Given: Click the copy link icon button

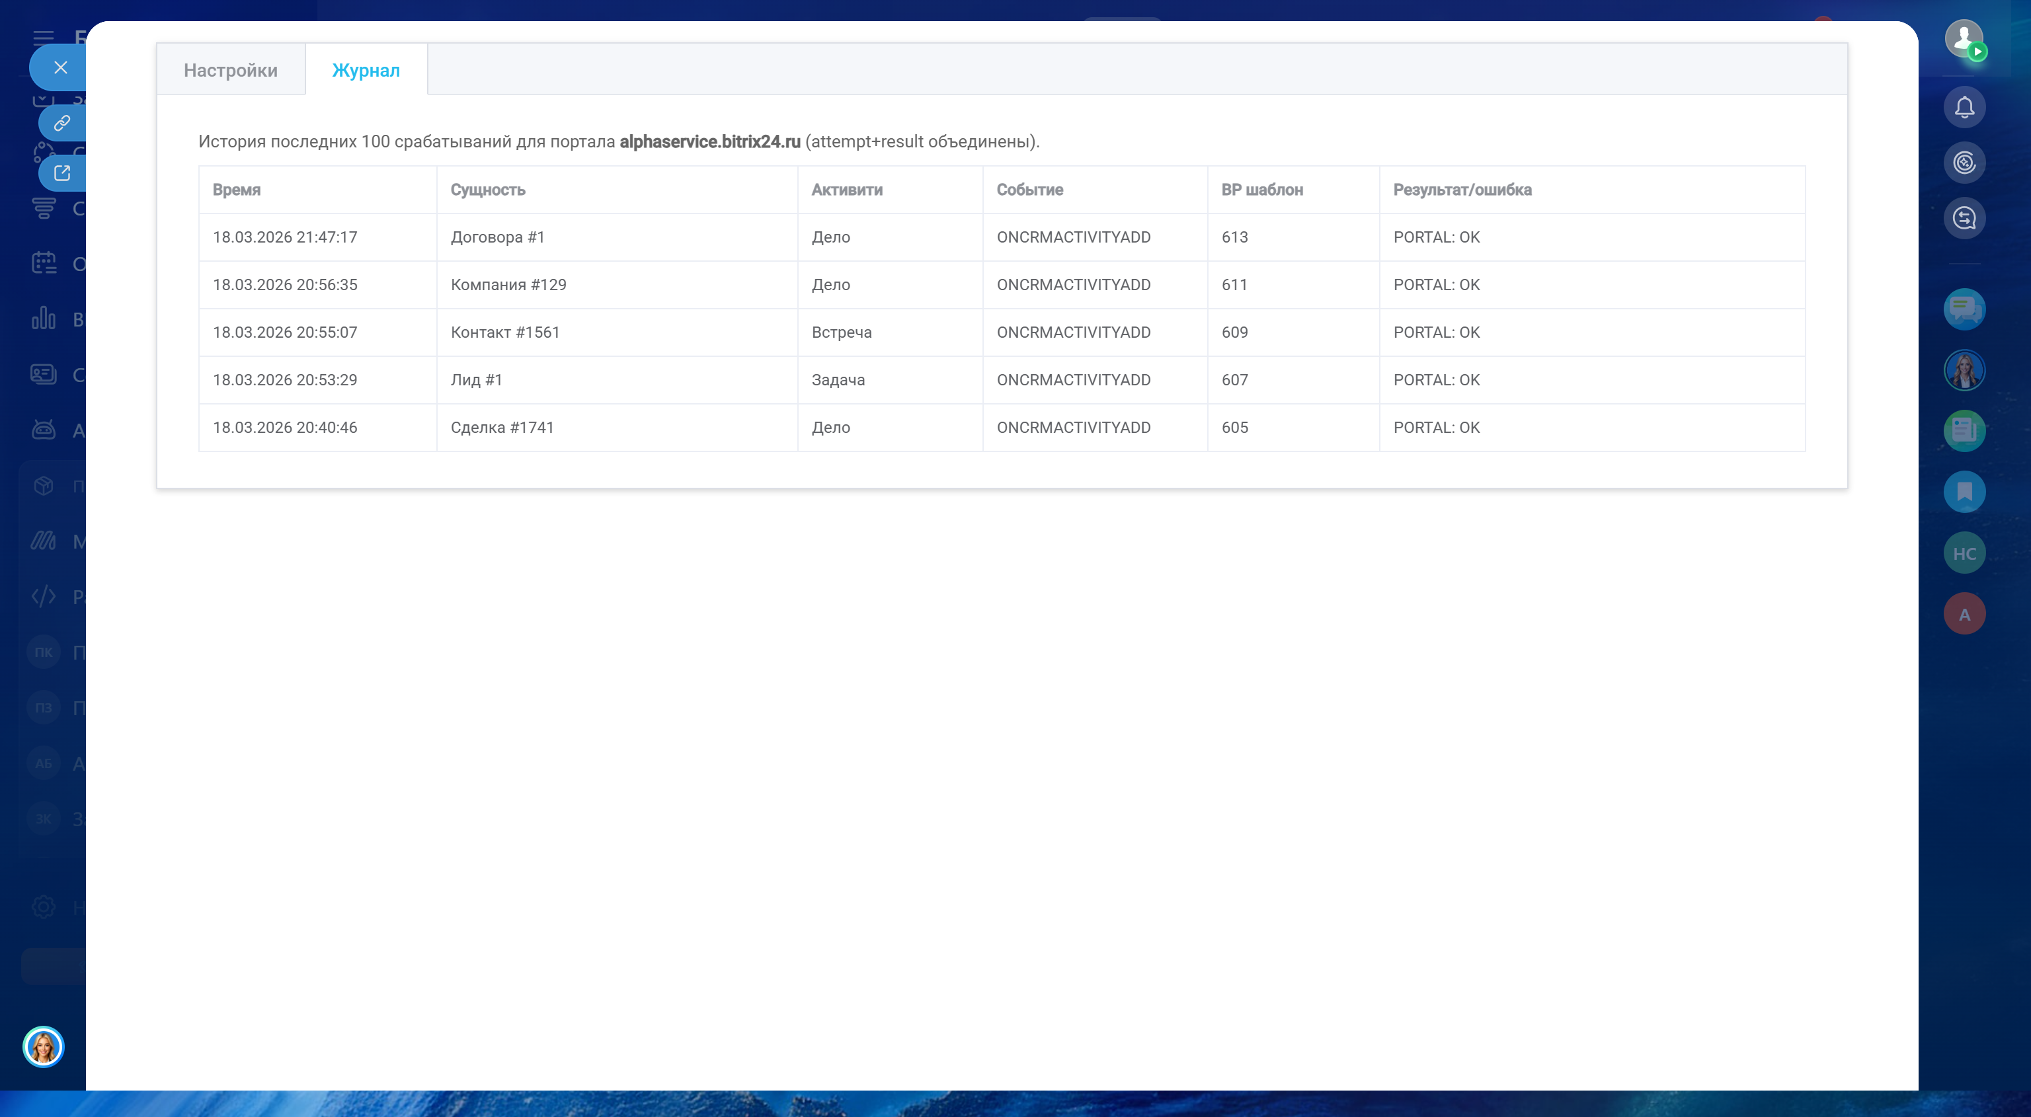Looking at the screenshot, I should coord(62,123).
